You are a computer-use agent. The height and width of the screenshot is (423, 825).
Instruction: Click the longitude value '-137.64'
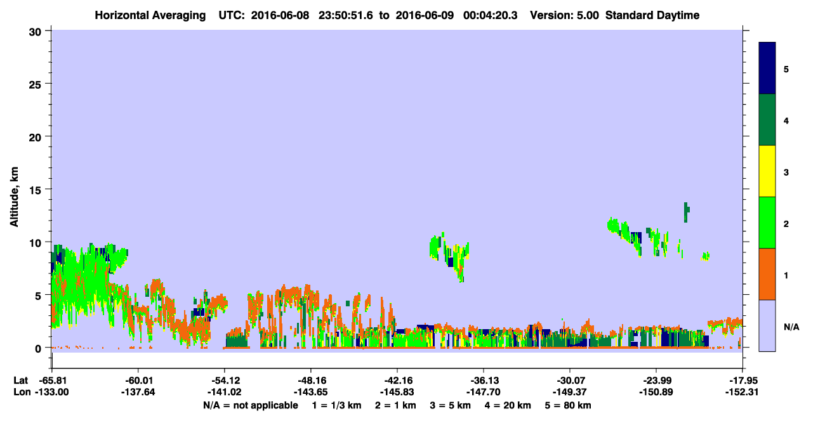pos(138,393)
